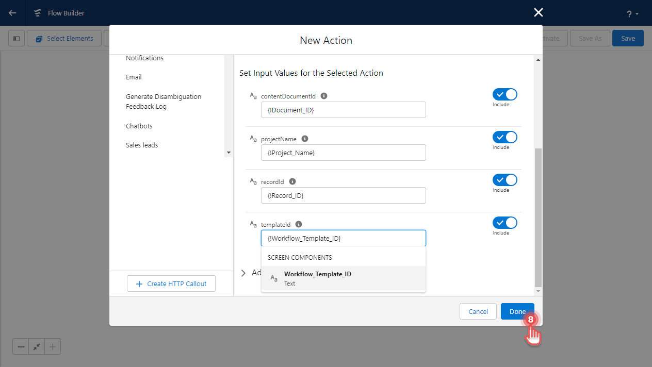
Task: Click the scroll-down arrow in the categories list
Action: point(228,152)
